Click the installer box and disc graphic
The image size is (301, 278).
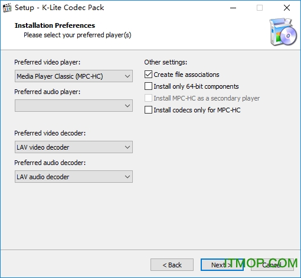coord(283,32)
